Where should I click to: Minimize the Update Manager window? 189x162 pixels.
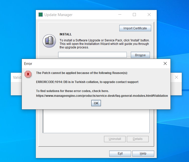pos(120,15)
